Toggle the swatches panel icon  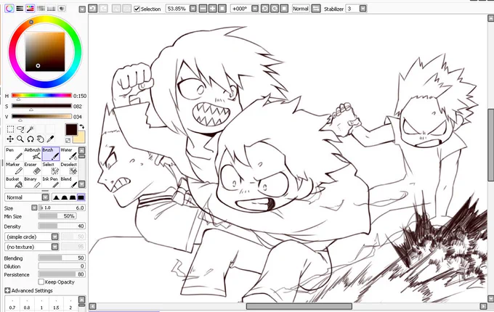coord(51,9)
